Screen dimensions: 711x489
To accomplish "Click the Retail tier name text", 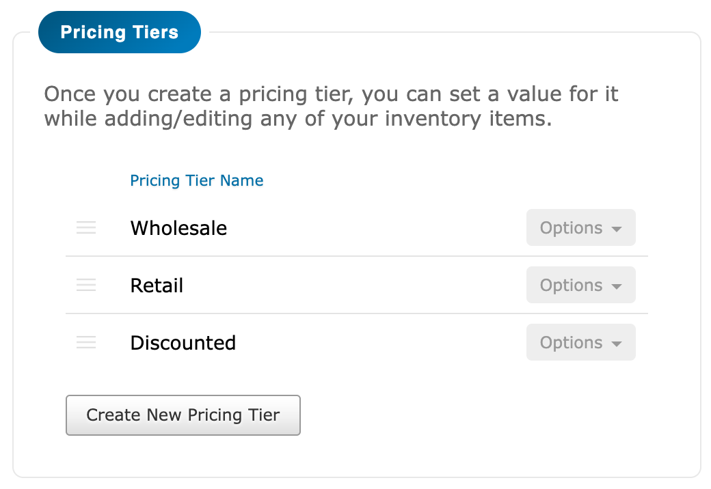I will pos(157,285).
